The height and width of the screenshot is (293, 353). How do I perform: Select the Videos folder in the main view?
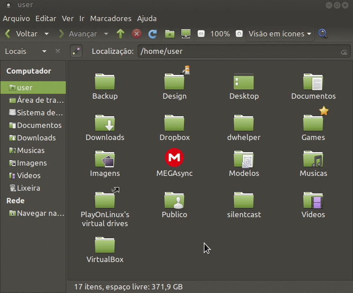coord(313,205)
